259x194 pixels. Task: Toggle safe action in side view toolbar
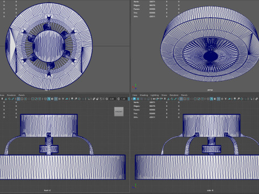[199, 99]
